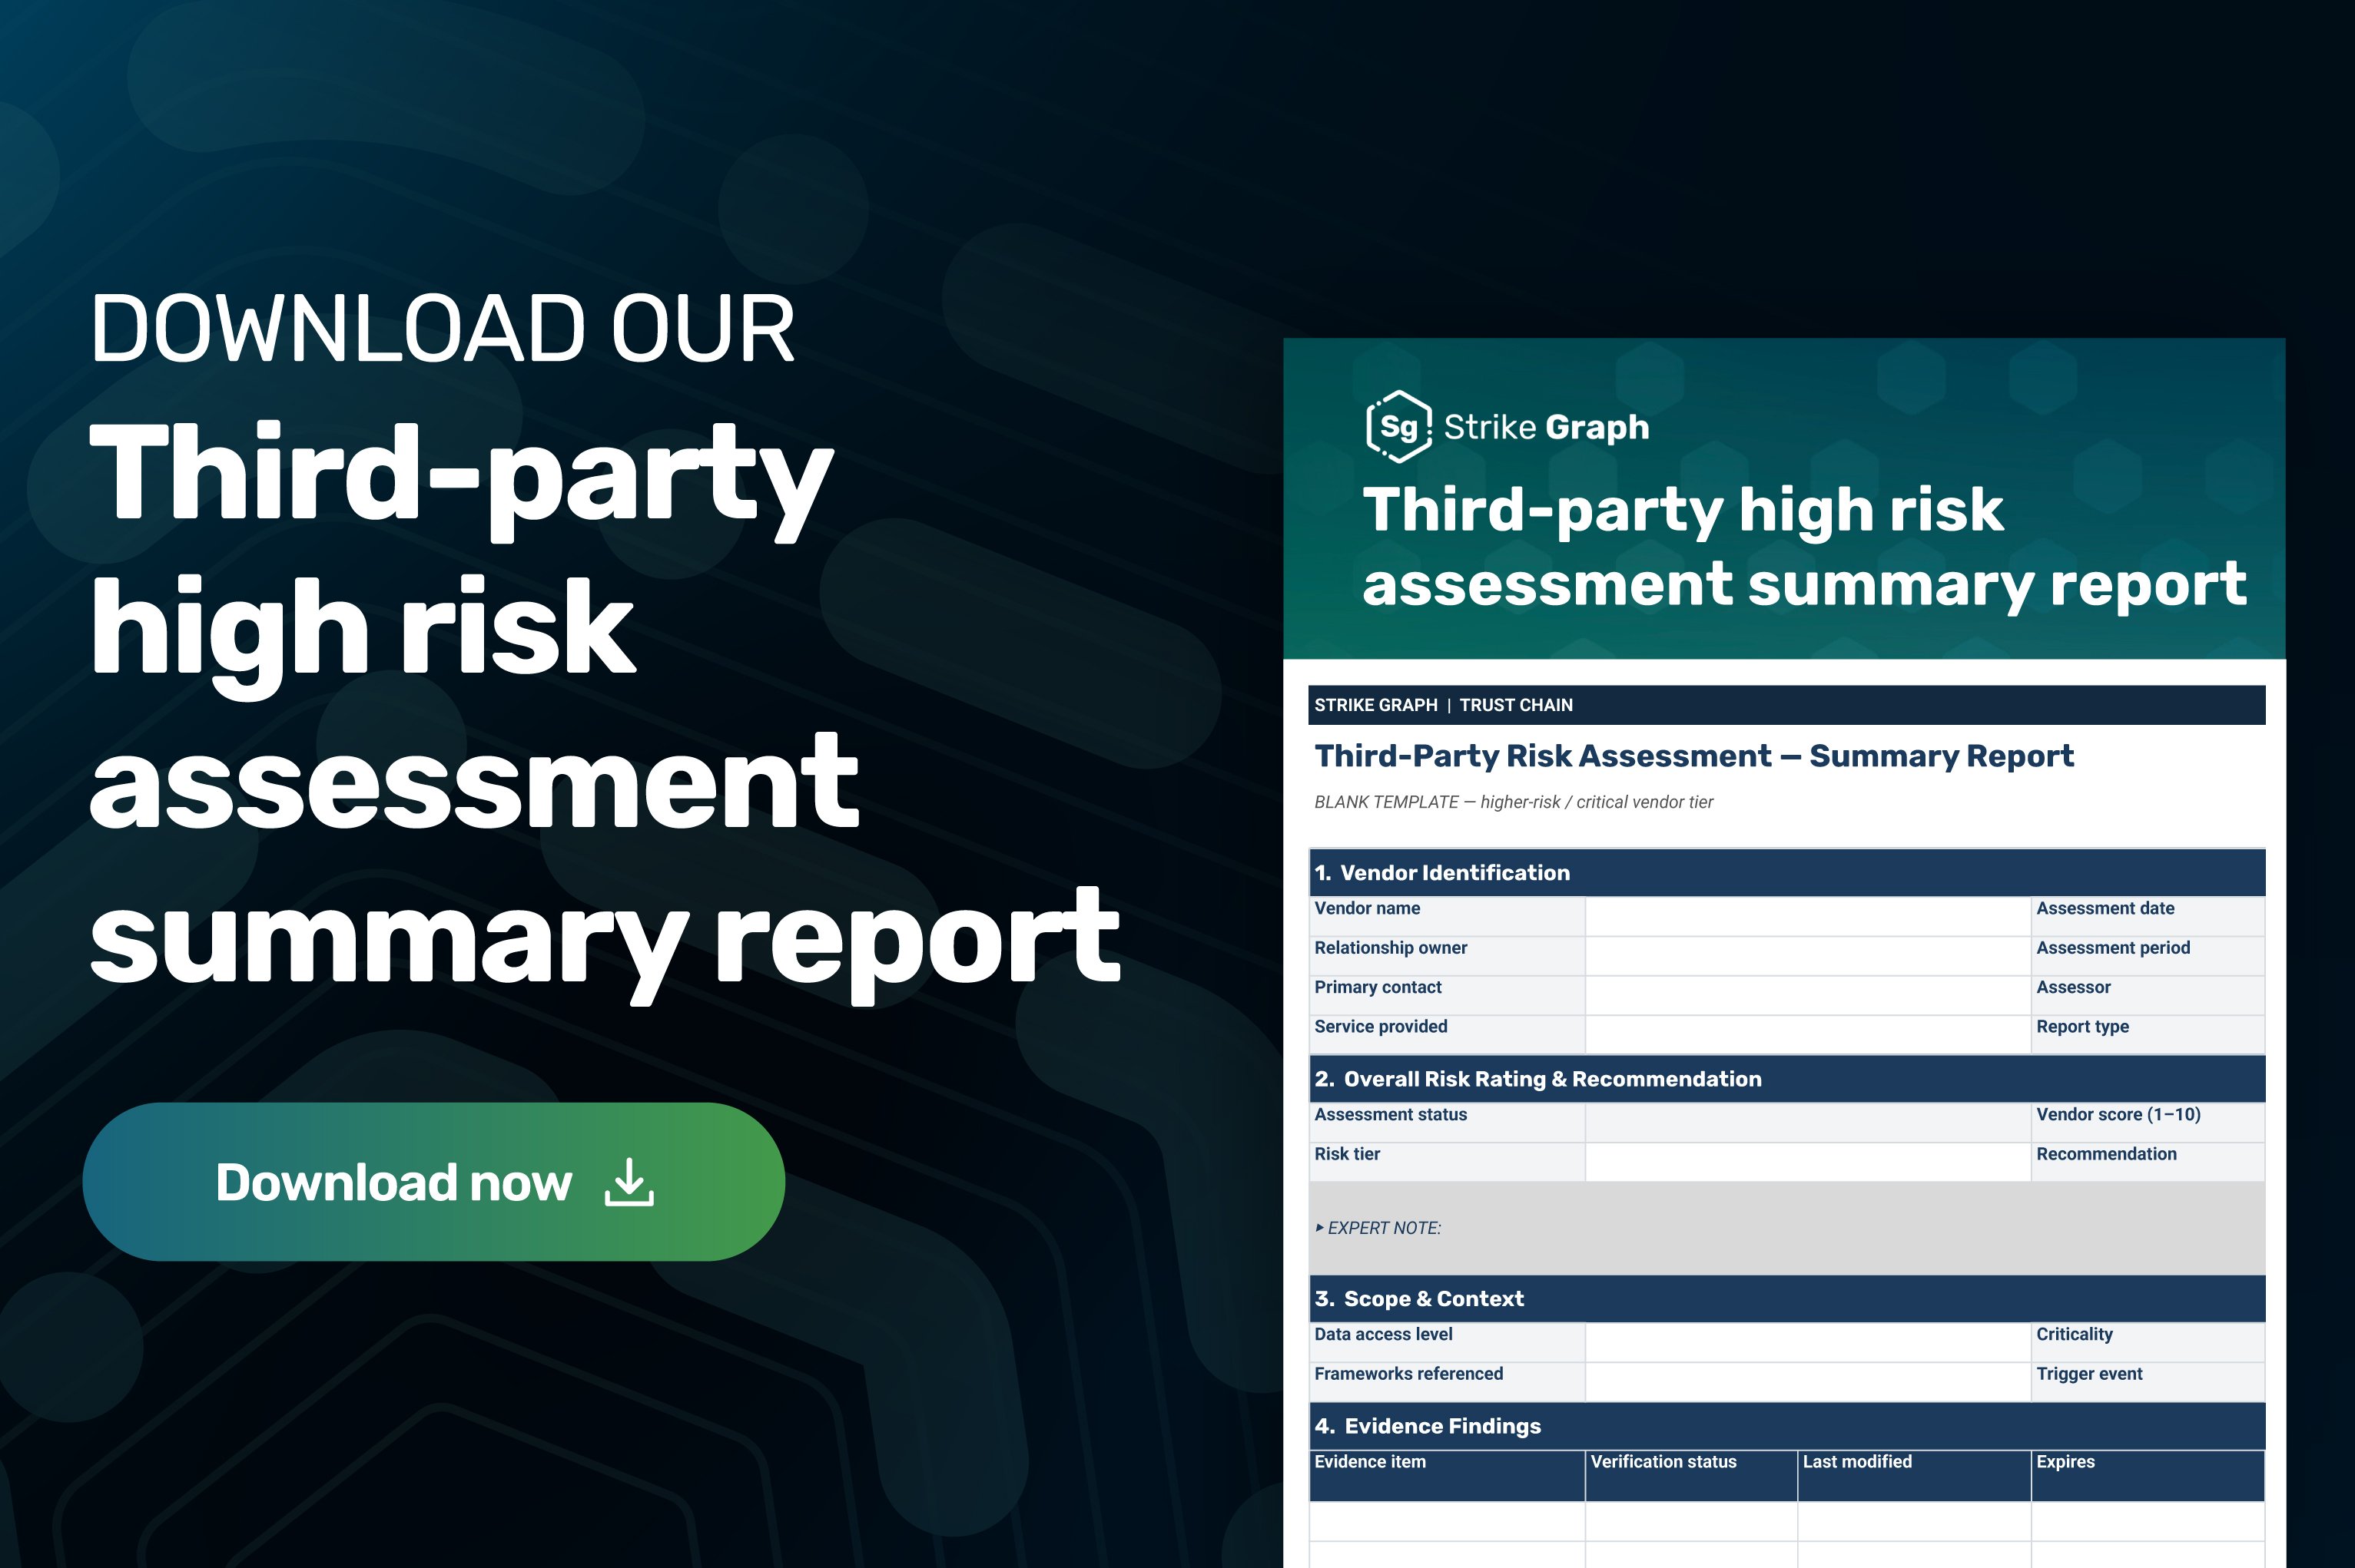Click the Relationship owner label
The width and height of the screenshot is (2355, 1568).
(x=1391, y=947)
